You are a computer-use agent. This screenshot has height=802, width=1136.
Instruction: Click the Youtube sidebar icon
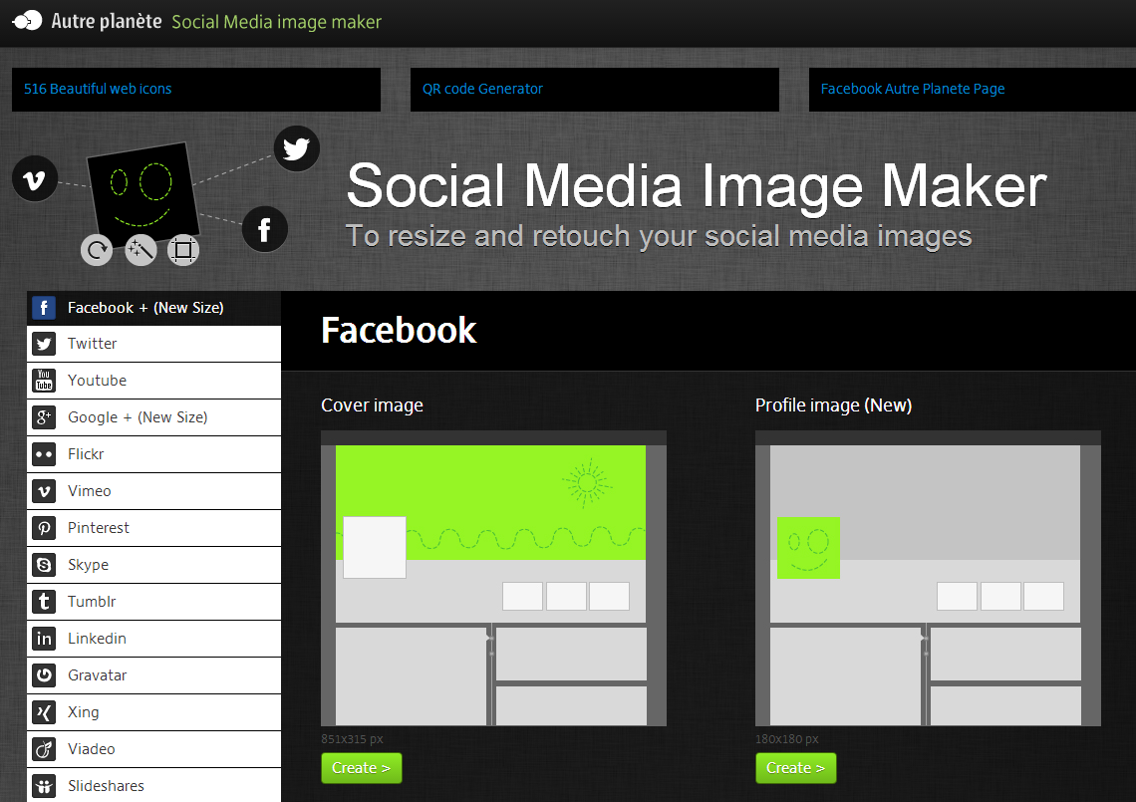click(x=44, y=381)
